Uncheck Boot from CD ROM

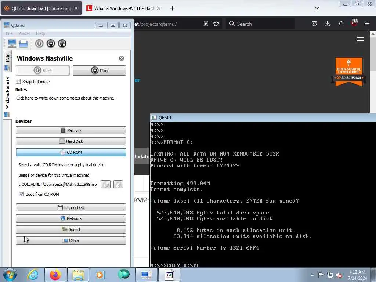(x=22, y=194)
